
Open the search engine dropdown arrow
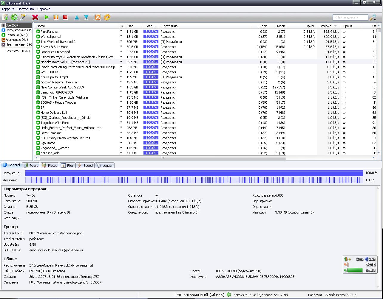click(x=374, y=20)
